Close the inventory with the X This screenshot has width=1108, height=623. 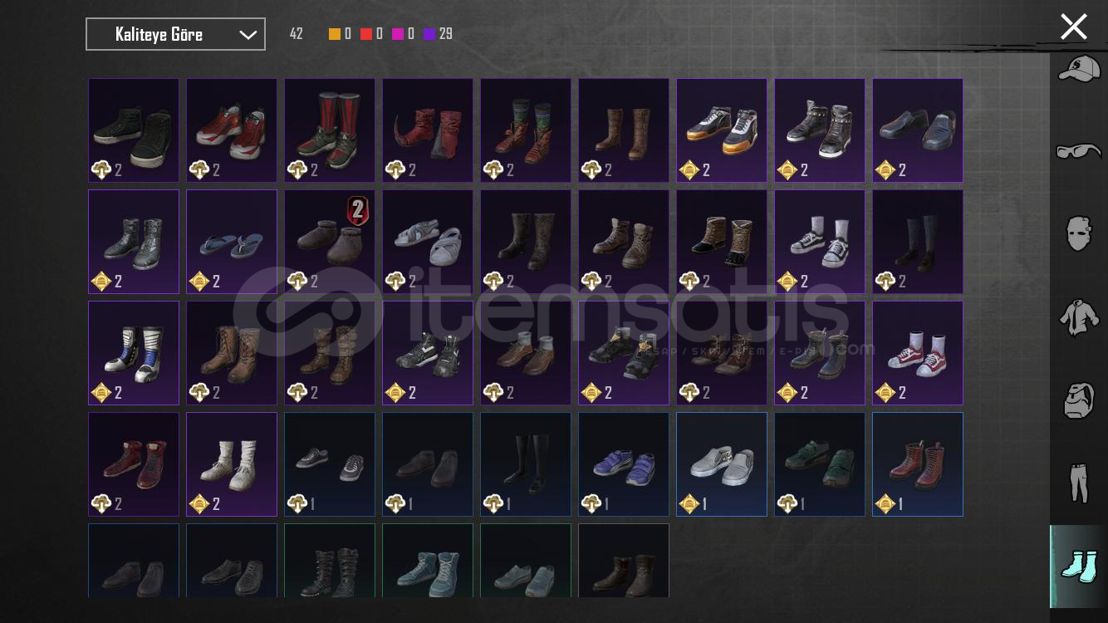pyautogui.click(x=1073, y=27)
